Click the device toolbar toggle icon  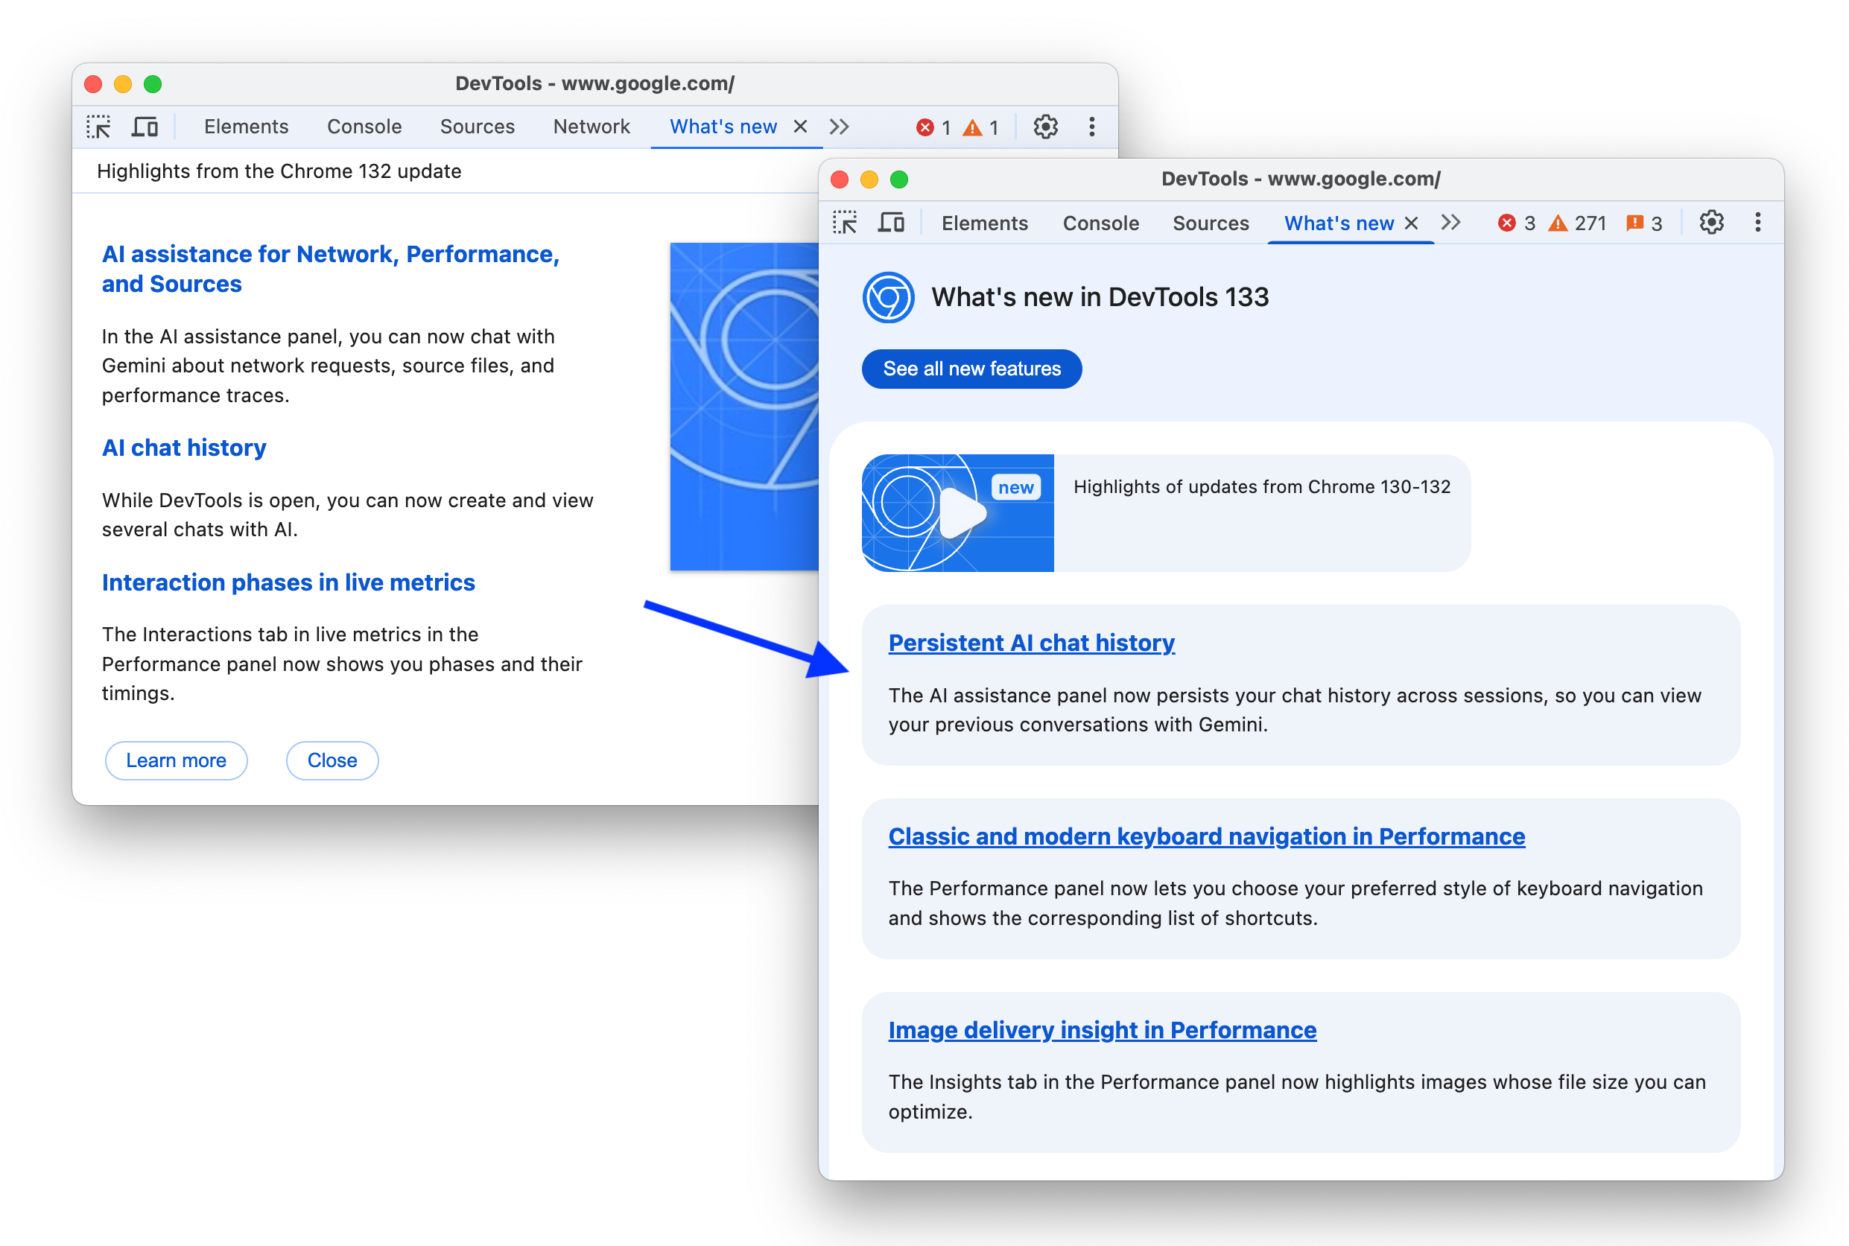coord(145,127)
